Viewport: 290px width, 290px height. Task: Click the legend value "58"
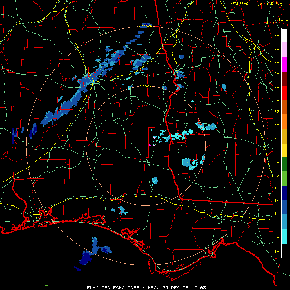tap(277, 61)
